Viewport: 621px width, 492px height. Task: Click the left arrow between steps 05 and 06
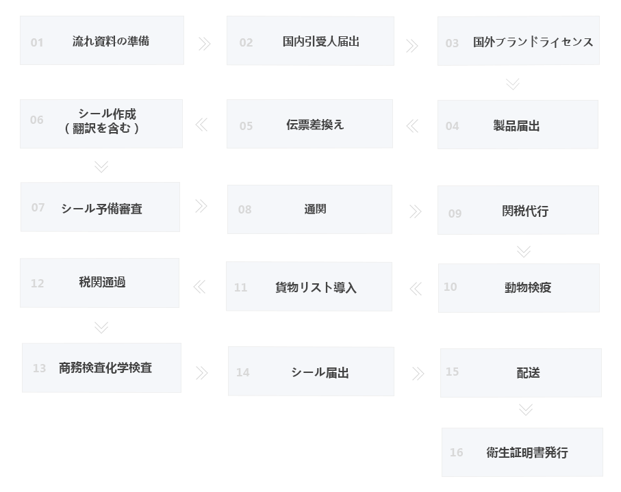(201, 125)
